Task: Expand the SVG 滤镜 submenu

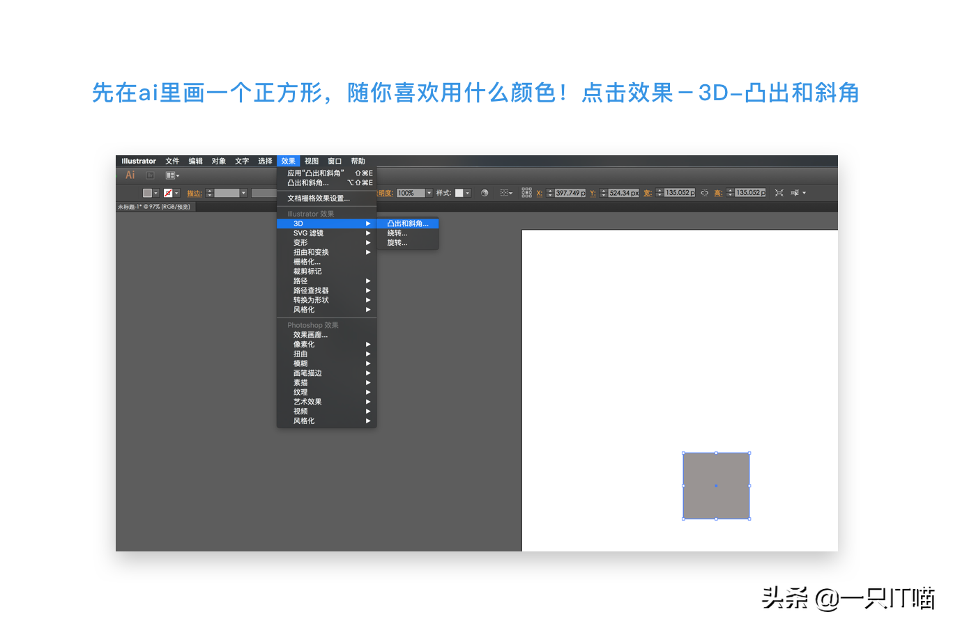Action: pyautogui.click(x=327, y=233)
